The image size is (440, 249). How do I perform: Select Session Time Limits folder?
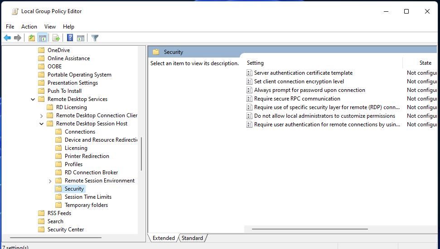pyautogui.click(x=88, y=197)
